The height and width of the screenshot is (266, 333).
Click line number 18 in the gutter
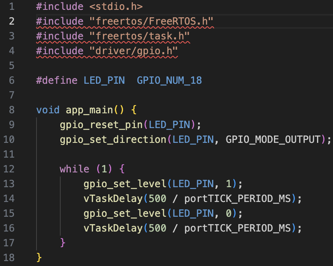click(x=9, y=257)
